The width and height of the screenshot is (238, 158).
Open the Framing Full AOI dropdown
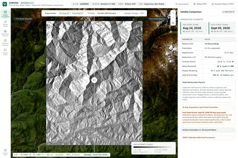click(108, 13)
